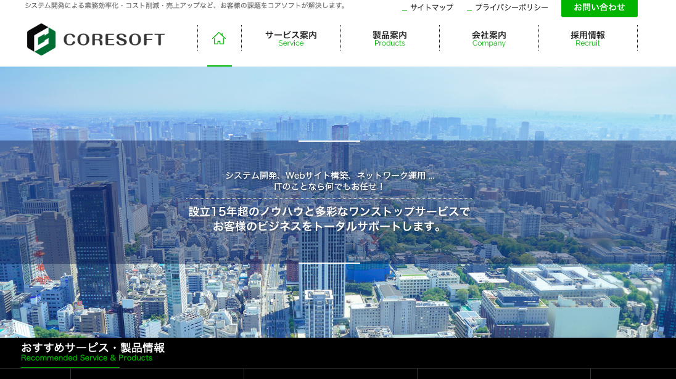Image resolution: width=676 pixels, height=379 pixels.
Task: Select the おすすめサービス・製品情報 heading
Action: point(93,348)
